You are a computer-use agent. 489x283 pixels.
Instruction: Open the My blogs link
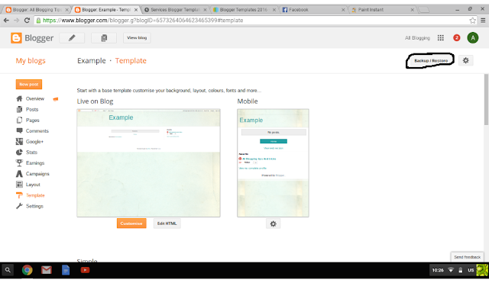point(31,60)
